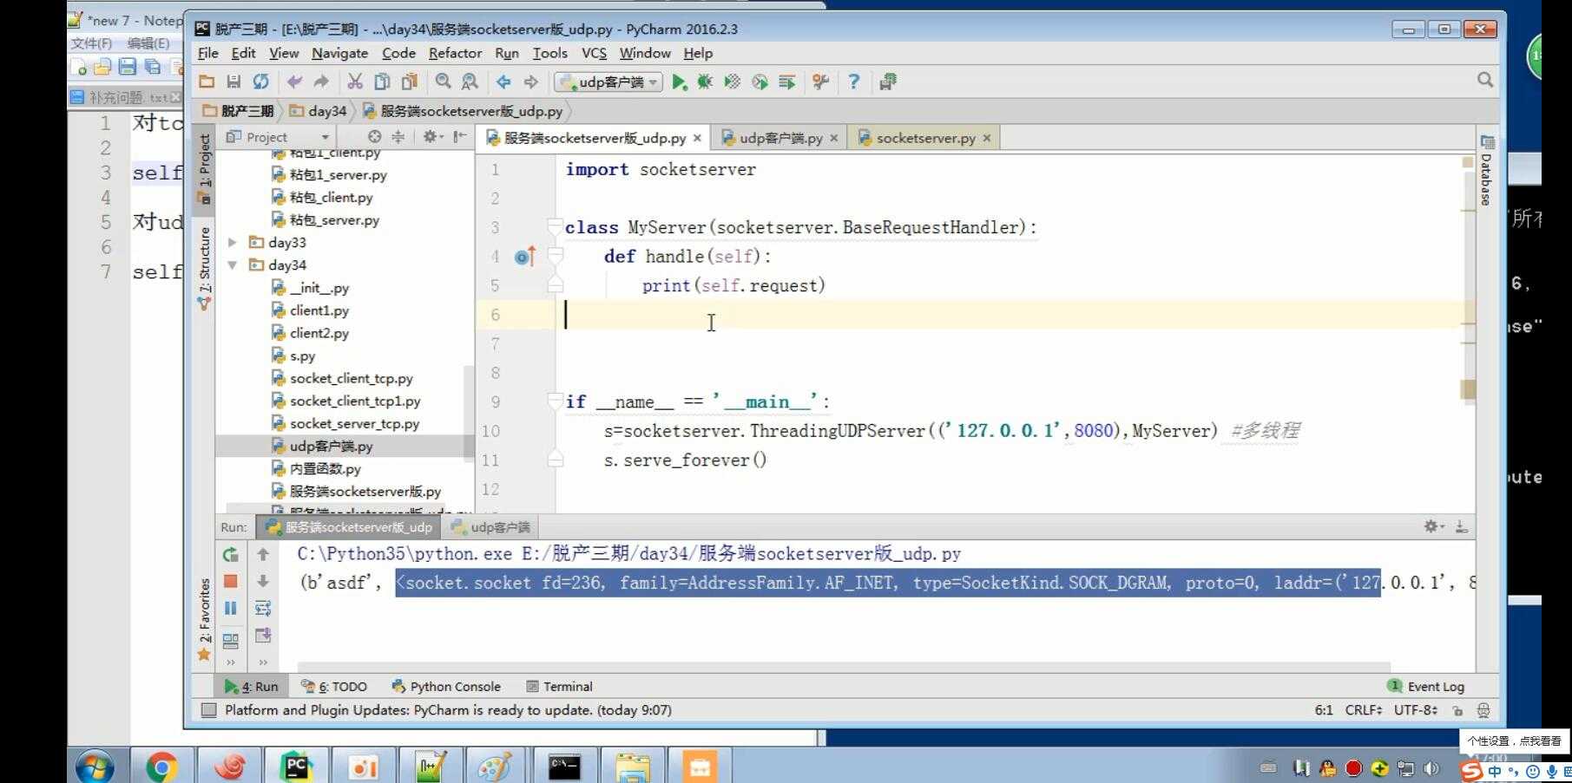Click scroll to end icon in Run
Screen dimensions: 1572x783
pos(263,636)
